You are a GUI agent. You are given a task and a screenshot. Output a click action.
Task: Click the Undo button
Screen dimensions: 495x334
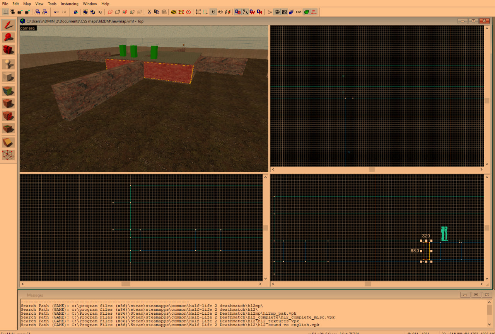(56, 12)
